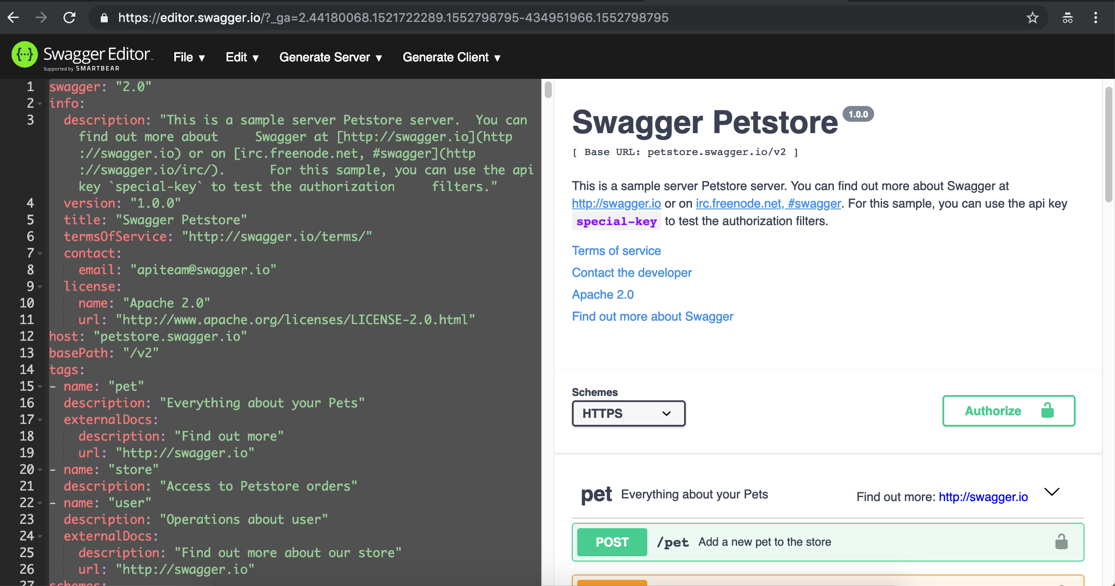This screenshot has width=1115, height=586.
Task: Fold the license block at line 9
Action: 40,287
